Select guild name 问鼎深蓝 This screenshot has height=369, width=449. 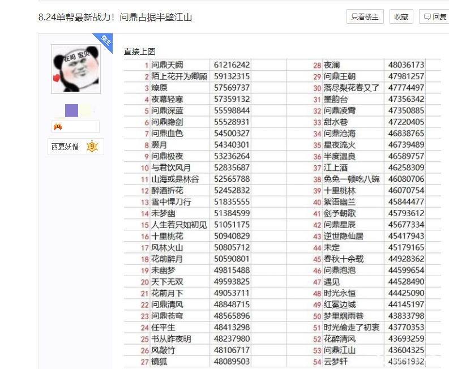(167, 111)
